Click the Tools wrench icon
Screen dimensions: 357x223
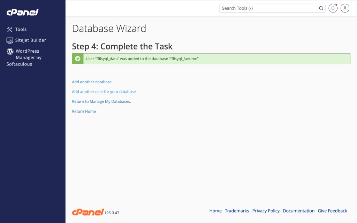click(10, 30)
